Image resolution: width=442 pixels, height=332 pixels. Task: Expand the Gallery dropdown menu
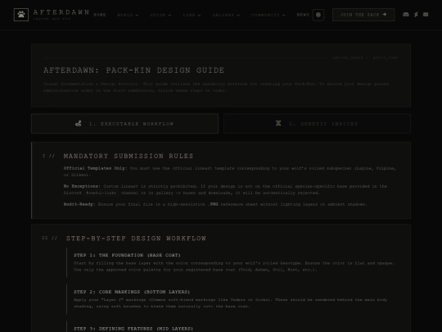click(226, 15)
